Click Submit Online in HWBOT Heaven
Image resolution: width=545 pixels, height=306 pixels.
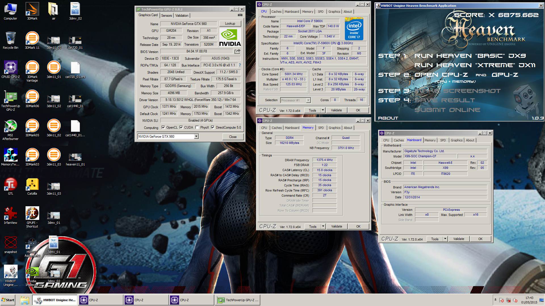[447, 110]
